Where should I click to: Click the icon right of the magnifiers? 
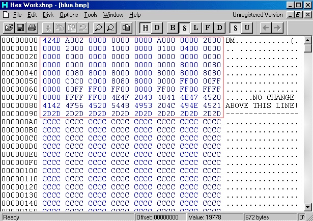(126, 27)
